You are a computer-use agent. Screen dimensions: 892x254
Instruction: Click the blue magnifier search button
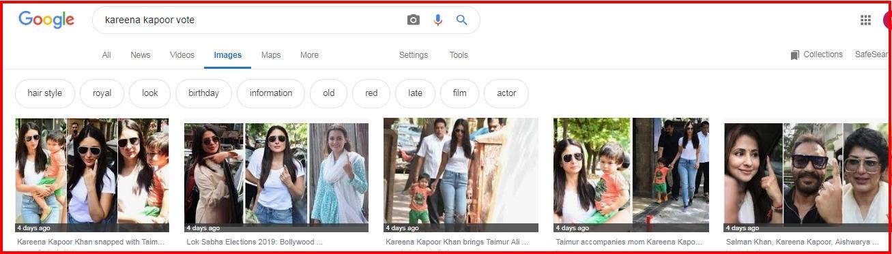tap(462, 20)
